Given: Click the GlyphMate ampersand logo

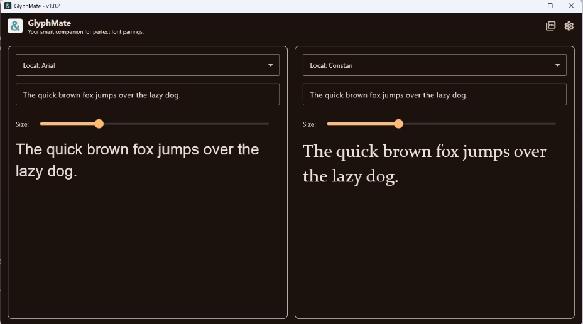Looking at the screenshot, I should pos(15,26).
